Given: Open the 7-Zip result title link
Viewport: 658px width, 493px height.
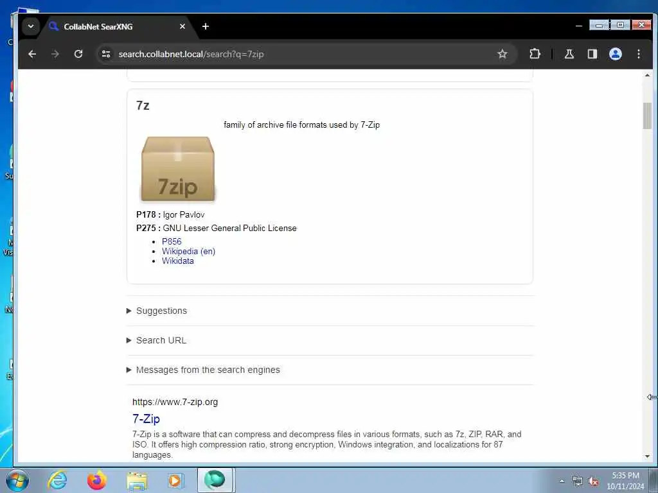Looking at the screenshot, I should coord(146,419).
